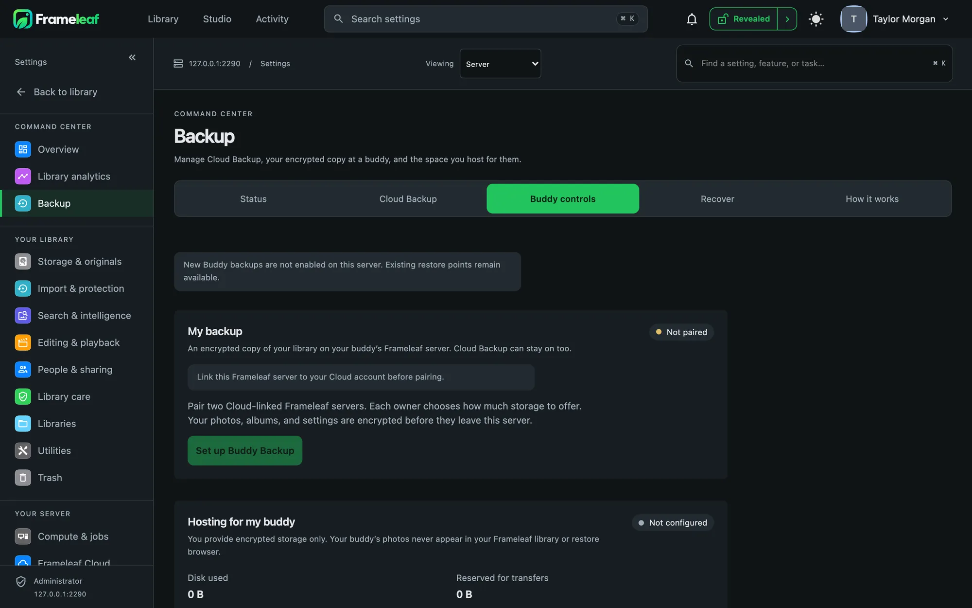Screen dimensions: 972x608
Task: Switch to the Cloud Backup tab
Action: 408,199
